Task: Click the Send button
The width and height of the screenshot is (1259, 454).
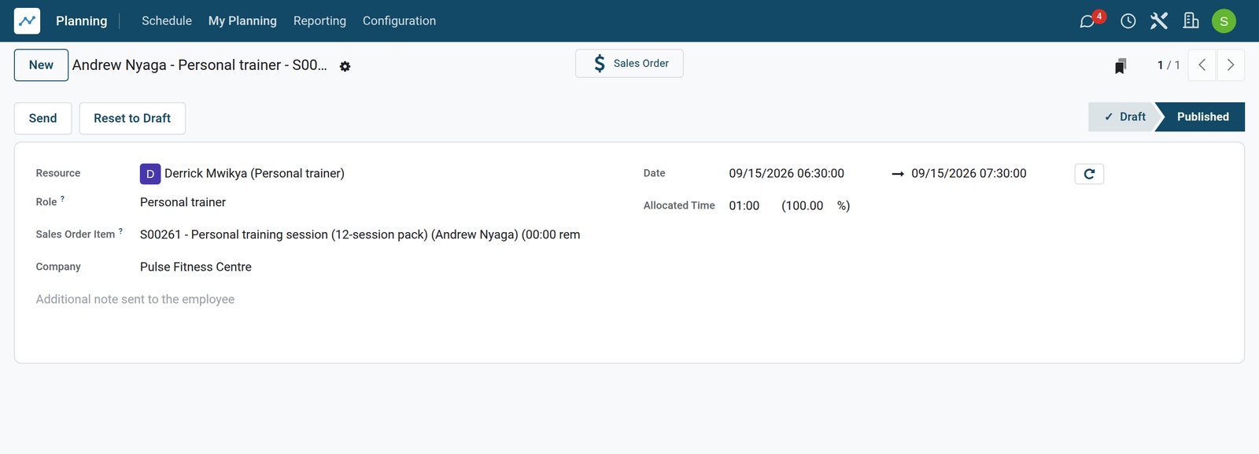Action: (43, 118)
